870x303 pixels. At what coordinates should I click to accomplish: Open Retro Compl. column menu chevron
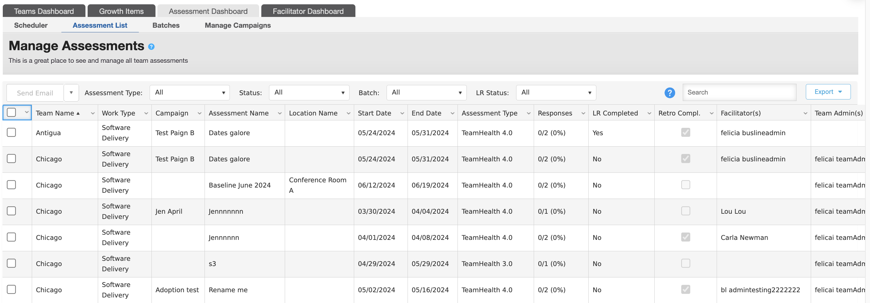pos(712,114)
